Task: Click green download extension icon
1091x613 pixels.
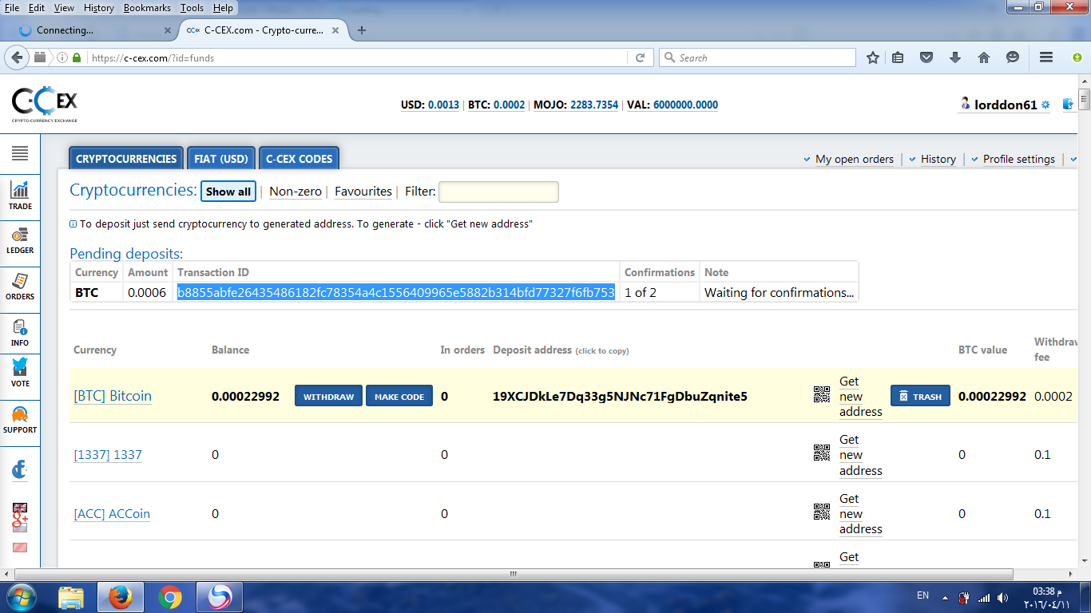Action: click(x=1077, y=57)
